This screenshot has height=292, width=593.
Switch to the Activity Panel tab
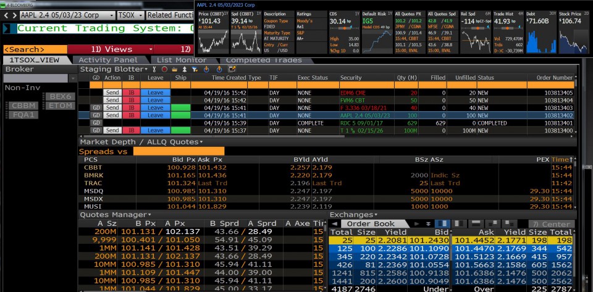pos(108,60)
